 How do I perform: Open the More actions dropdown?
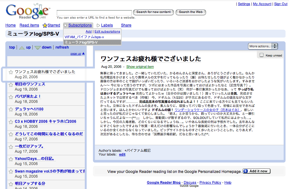pos(263,46)
